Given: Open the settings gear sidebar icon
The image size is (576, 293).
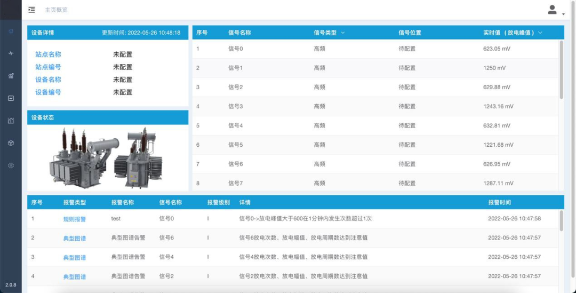Looking at the screenshot, I should coord(11,165).
